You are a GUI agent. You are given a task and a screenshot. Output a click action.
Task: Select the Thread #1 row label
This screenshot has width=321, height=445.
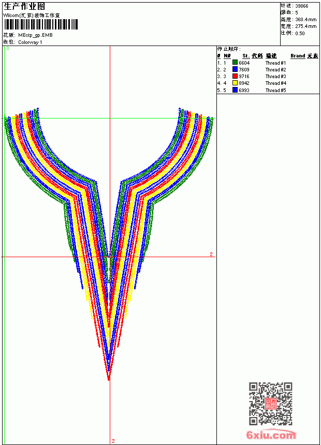click(x=275, y=63)
